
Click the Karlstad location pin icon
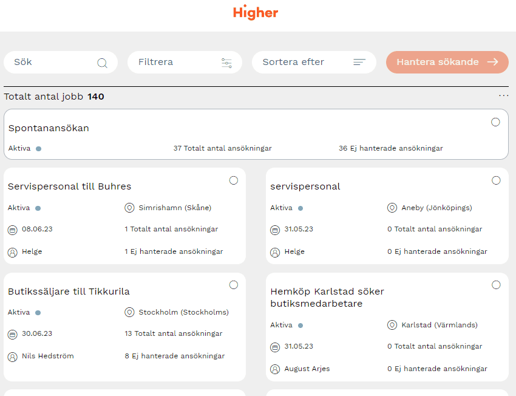(392, 326)
